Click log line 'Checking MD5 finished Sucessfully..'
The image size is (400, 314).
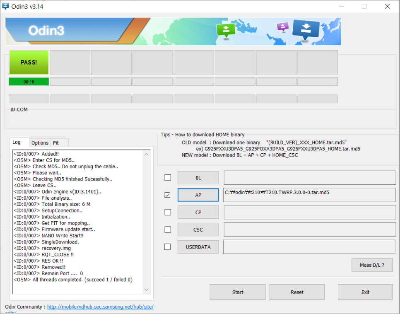click(x=63, y=179)
